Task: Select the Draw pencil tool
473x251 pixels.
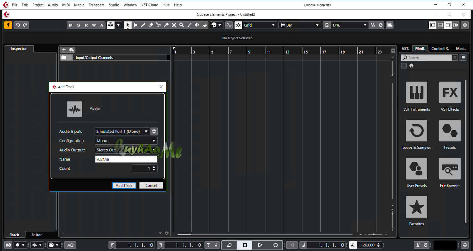Action: point(143,25)
